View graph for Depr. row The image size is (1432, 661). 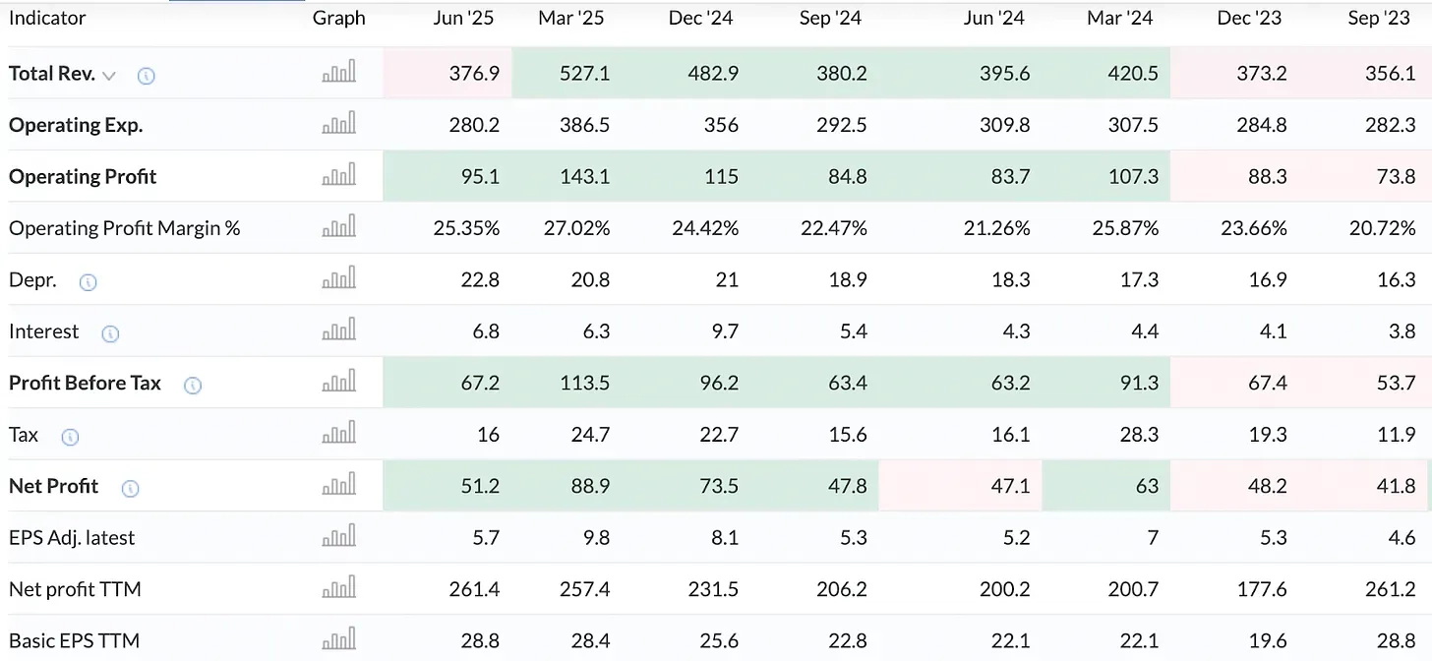pos(339,279)
